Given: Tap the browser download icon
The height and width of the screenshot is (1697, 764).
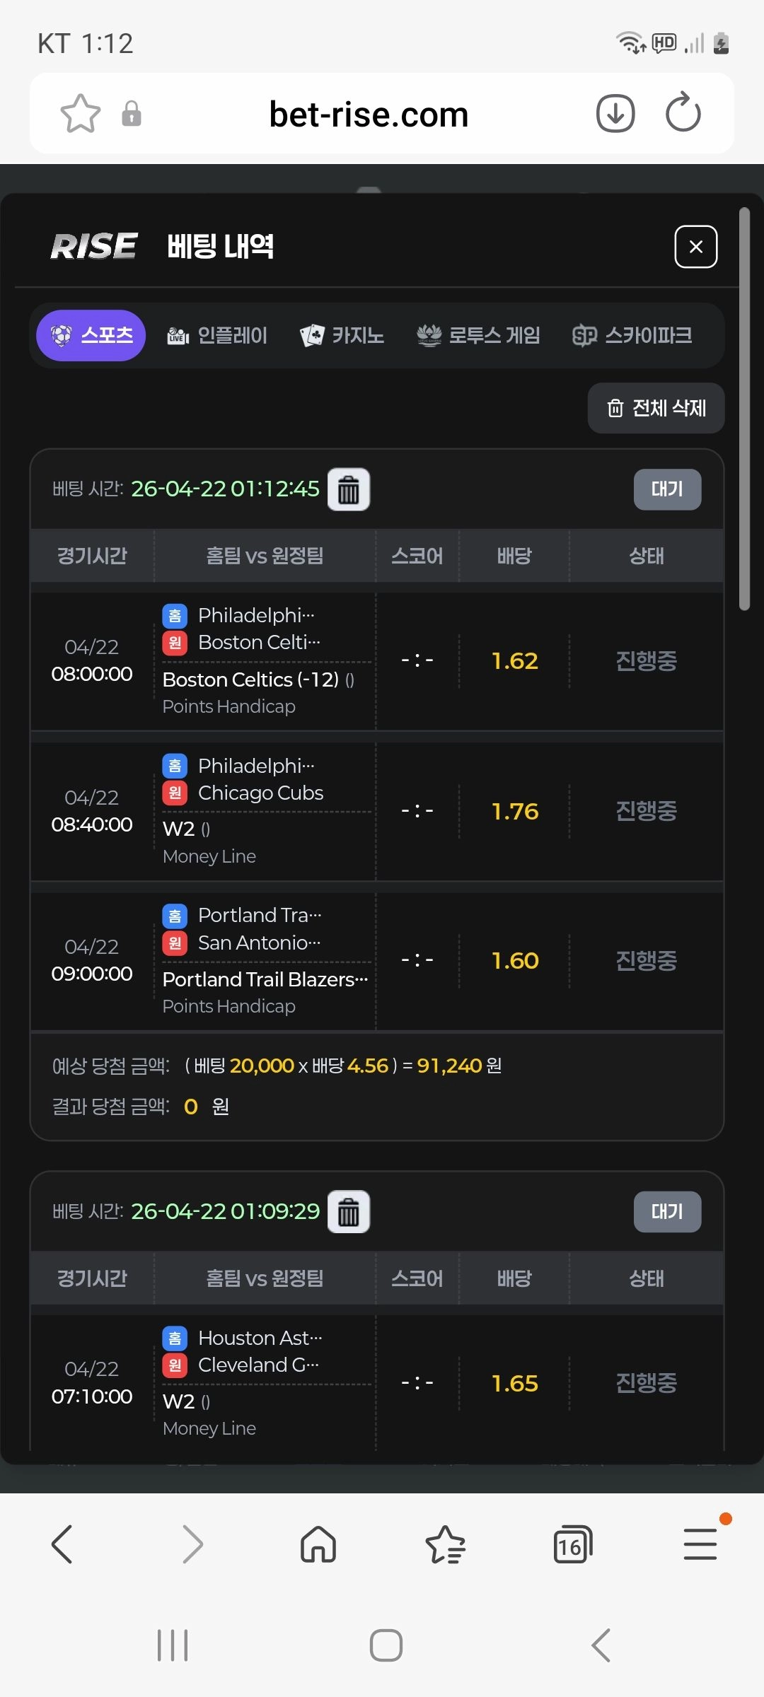Looking at the screenshot, I should 615,114.
